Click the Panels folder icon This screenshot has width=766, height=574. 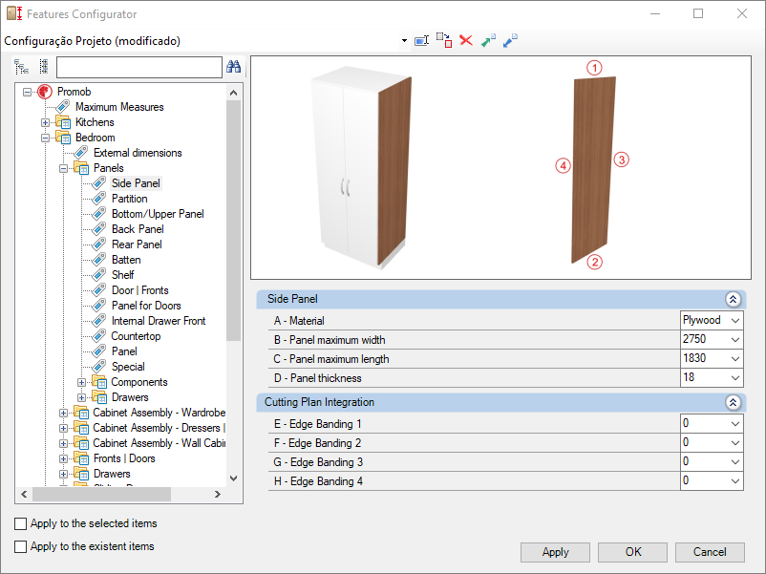point(81,168)
